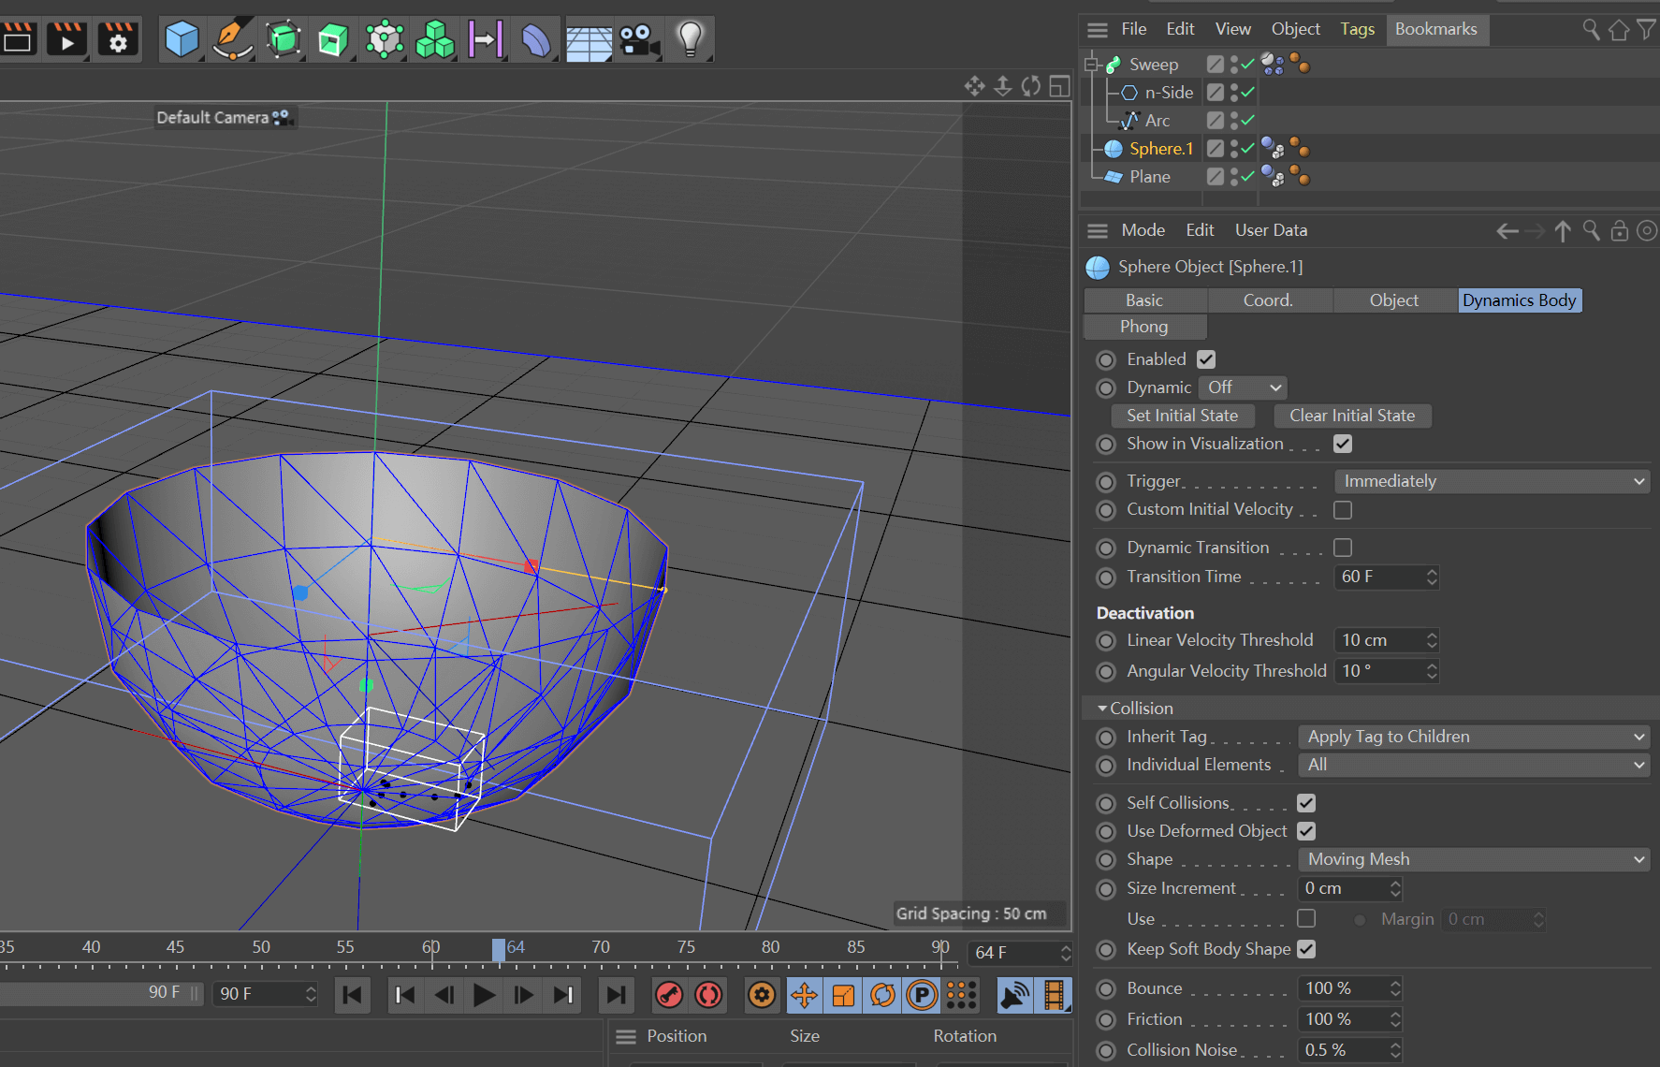Open the Attribute Manager search icon

point(1591,230)
